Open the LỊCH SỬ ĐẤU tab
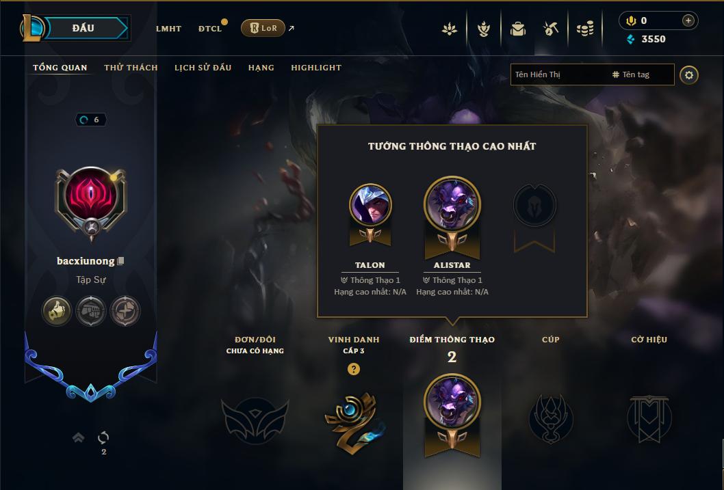The height and width of the screenshot is (490, 724). coord(203,68)
